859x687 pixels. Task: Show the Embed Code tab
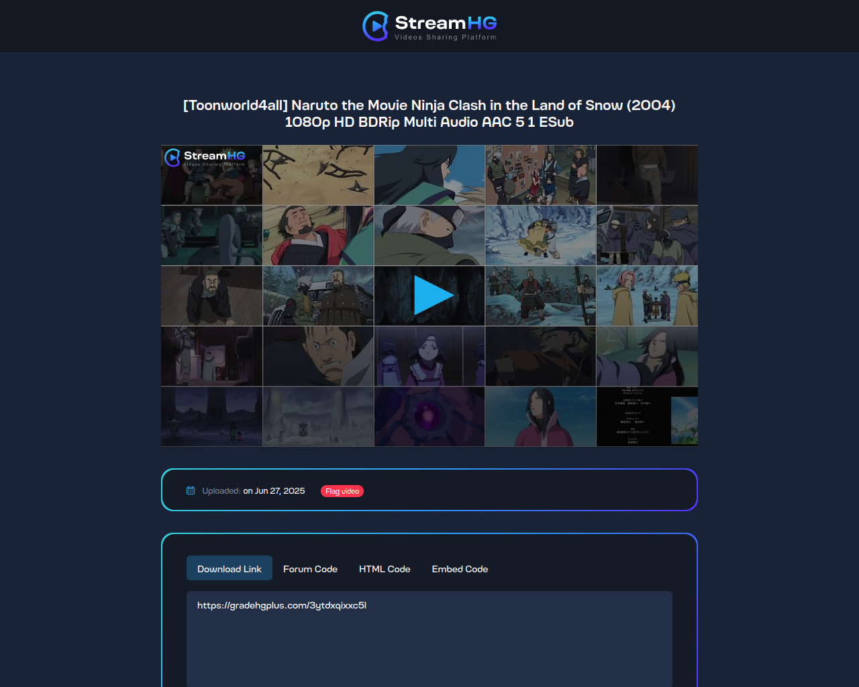[460, 568]
